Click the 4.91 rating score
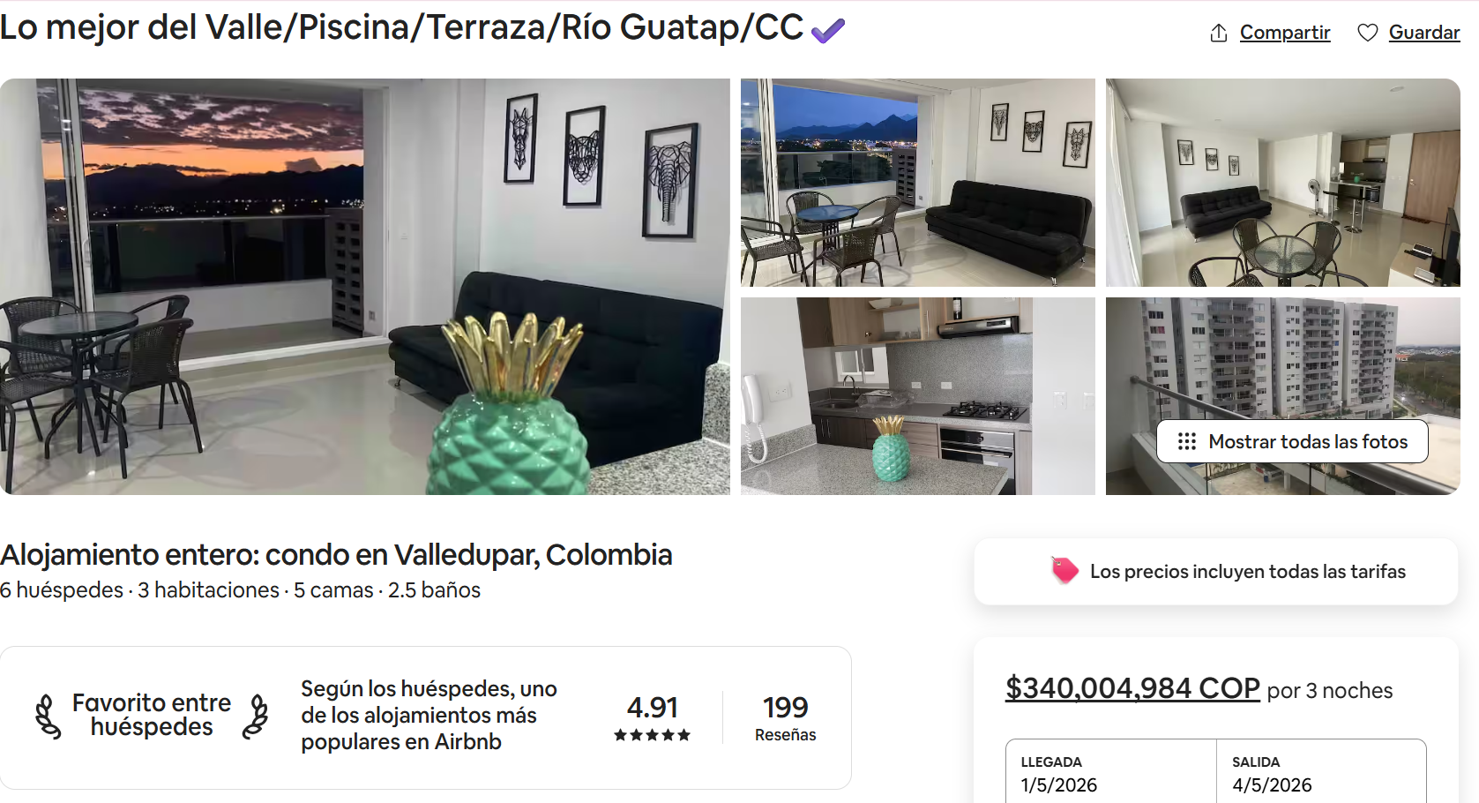This screenshot has height=803, width=1479. click(x=653, y=708)
